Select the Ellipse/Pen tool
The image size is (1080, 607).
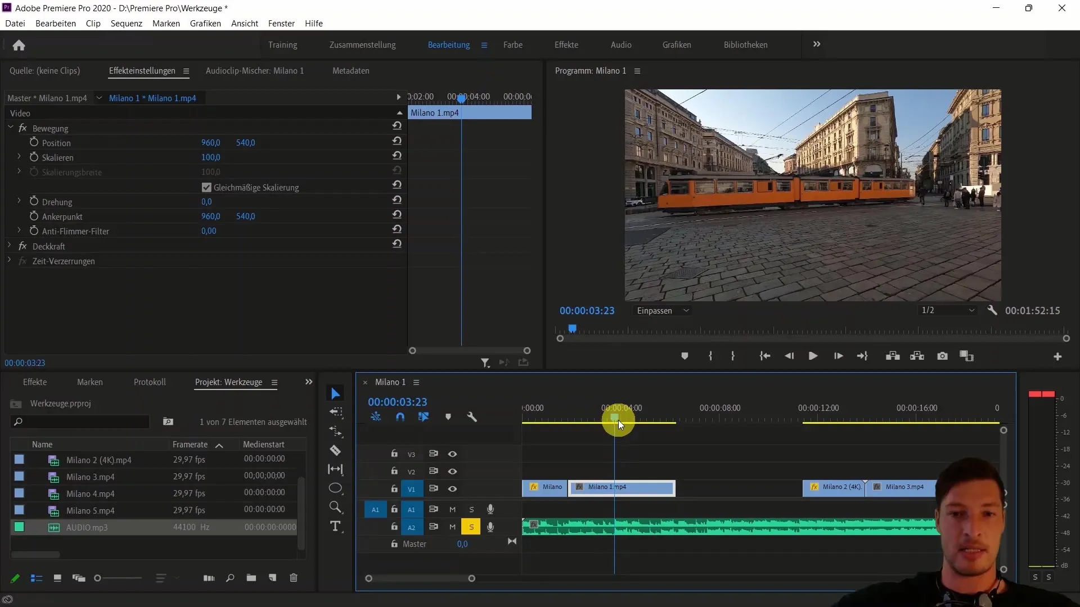335,488
